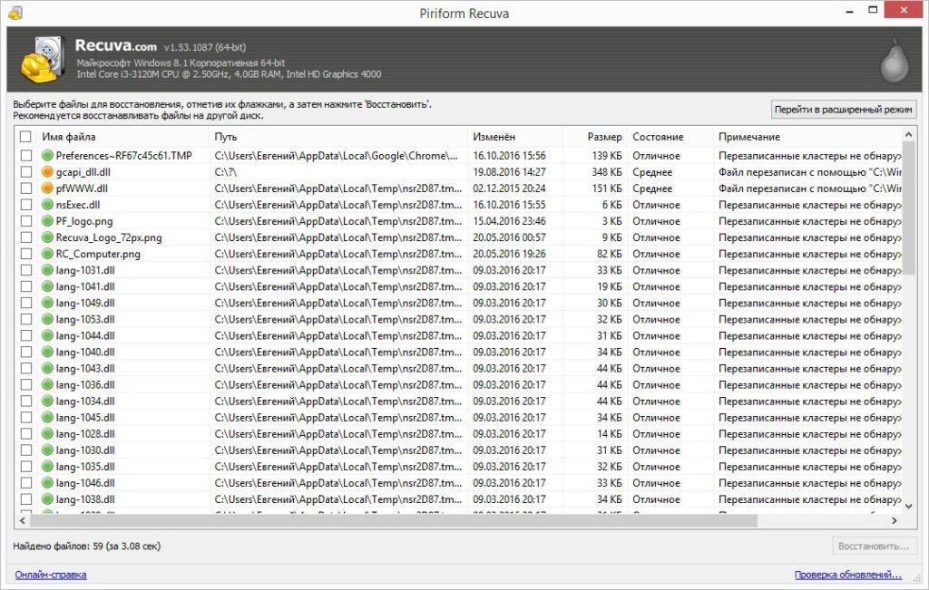Screen dimensions: 929x590
Task: Click the orange status dot for gcapi_dll.dll
Action: [48, 172]
